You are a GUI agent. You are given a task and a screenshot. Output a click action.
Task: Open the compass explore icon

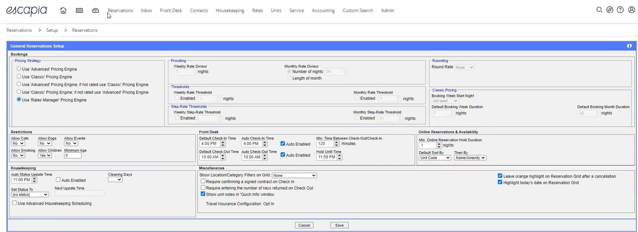(x=610, y=10)
